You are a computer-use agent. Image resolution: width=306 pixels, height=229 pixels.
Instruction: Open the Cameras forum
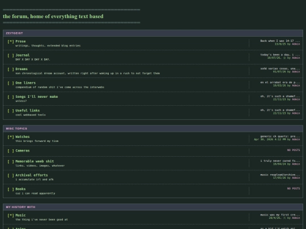23,150
